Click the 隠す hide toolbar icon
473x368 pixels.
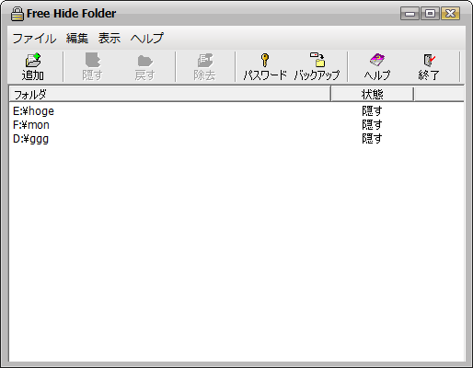[92, 60]
